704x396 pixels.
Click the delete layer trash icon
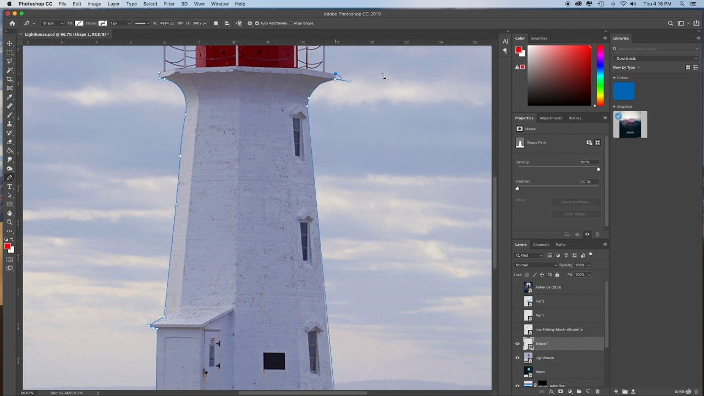tap(597, 392)
